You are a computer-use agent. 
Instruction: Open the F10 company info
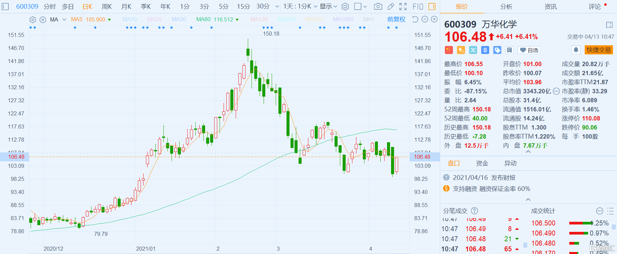(418, 6)
